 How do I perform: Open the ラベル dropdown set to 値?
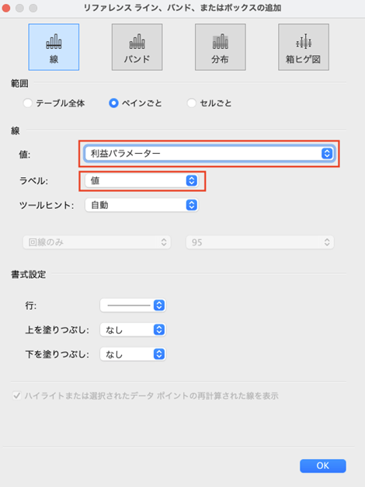click(x=141, y=180)
